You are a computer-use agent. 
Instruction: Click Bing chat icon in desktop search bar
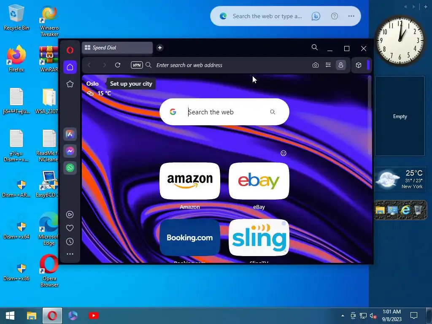click(x=316, y=16)
